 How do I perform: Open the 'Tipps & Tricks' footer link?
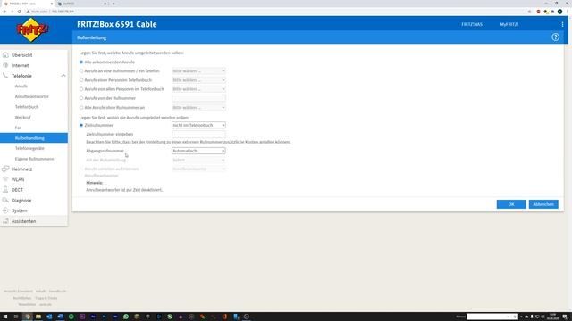point(46,298)
